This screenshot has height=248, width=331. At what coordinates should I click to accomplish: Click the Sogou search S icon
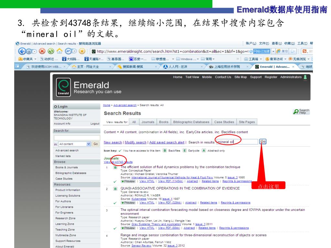point(304,51)
